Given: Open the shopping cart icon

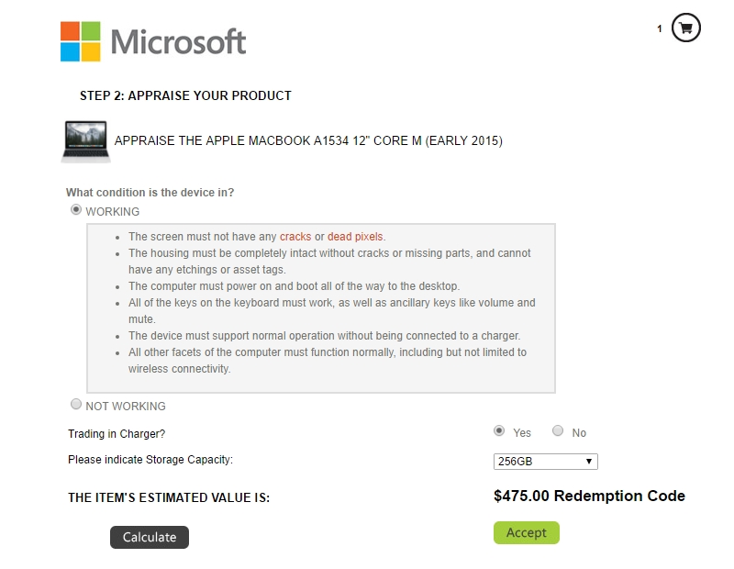Looking at the screenshot, I should [x=685, y=28].
